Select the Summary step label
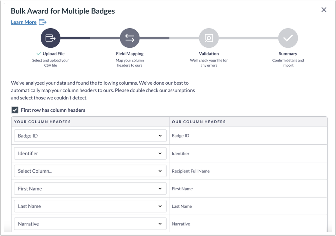This screenshot has width=336, height=236. [288, 54]
